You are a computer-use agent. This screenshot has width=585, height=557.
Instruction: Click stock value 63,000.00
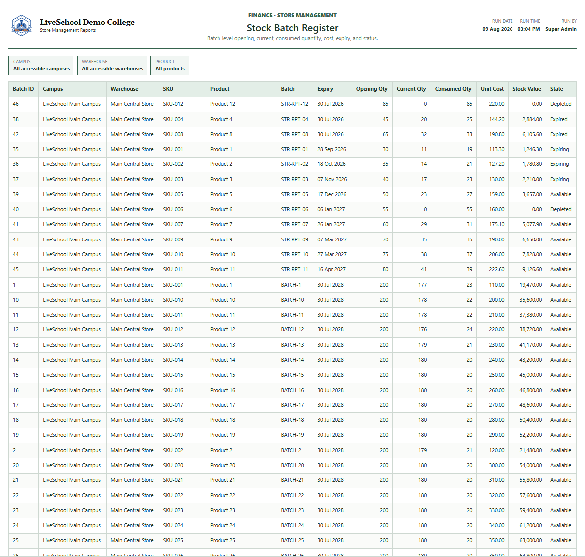(x=530, y=540)
